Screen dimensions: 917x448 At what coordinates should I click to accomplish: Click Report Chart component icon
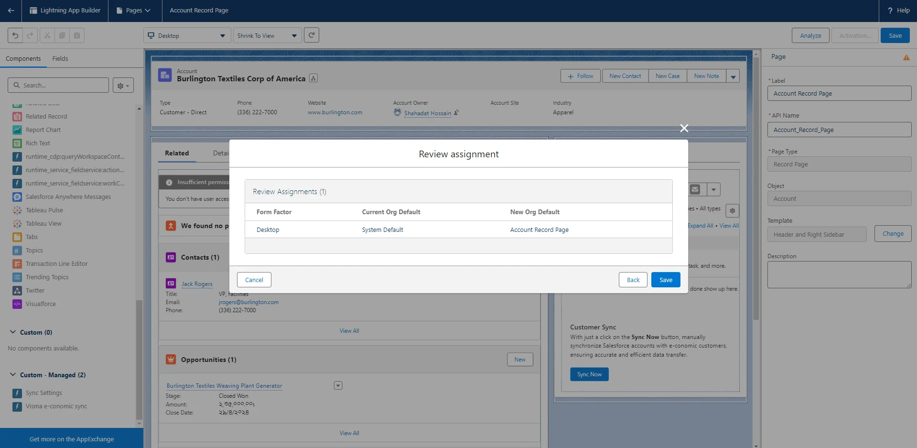click(17, 130)
